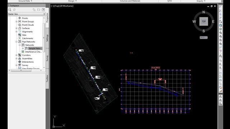Click the pink P icon in right toolbar
The image size is (230, 129).
[220, 51]
